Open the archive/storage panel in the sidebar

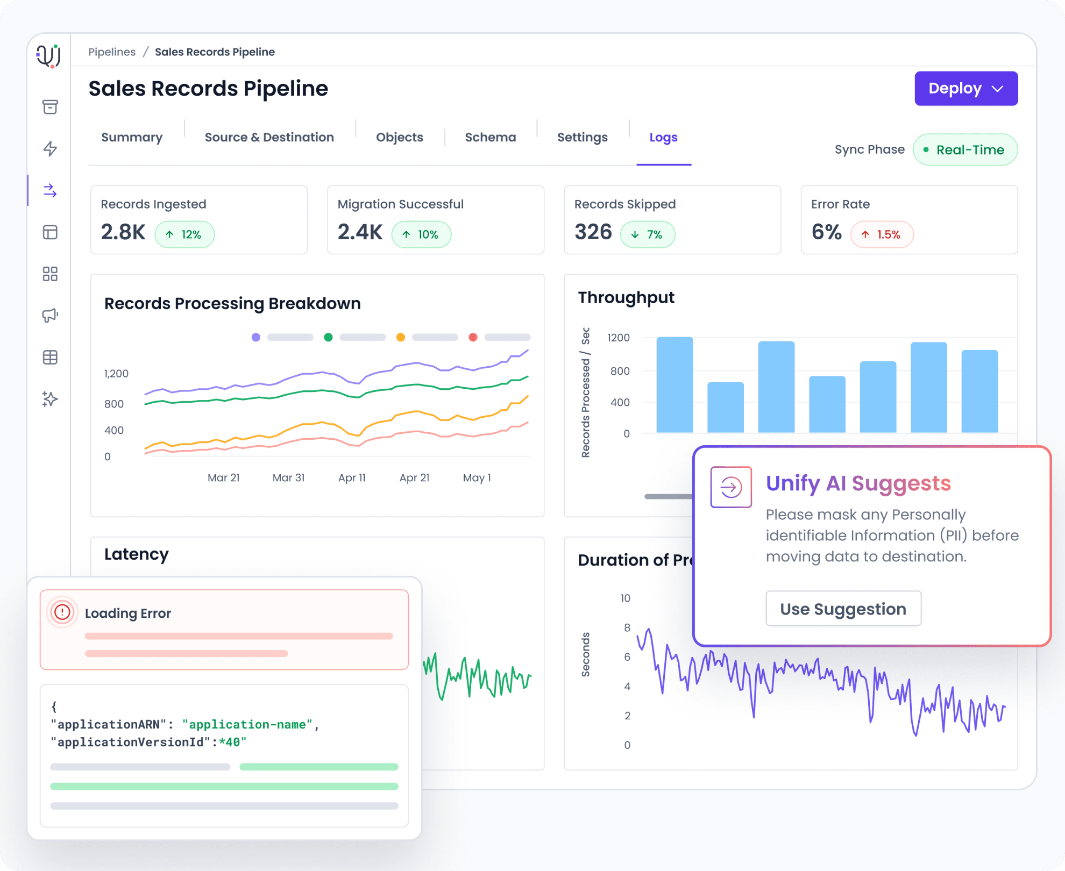[49, 107]
